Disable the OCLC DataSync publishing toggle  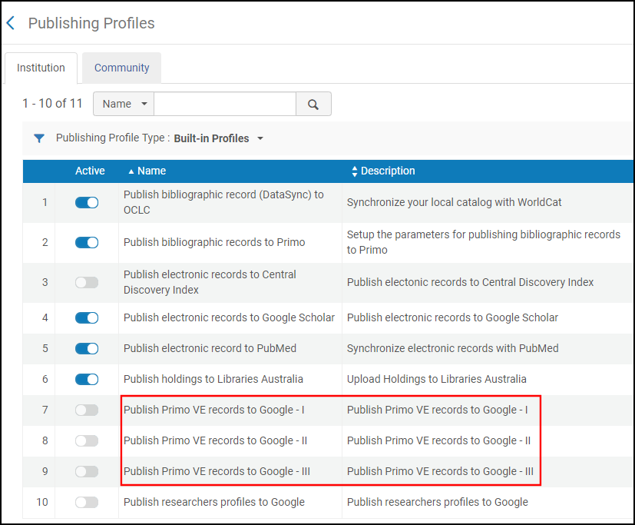click(87, 202)
